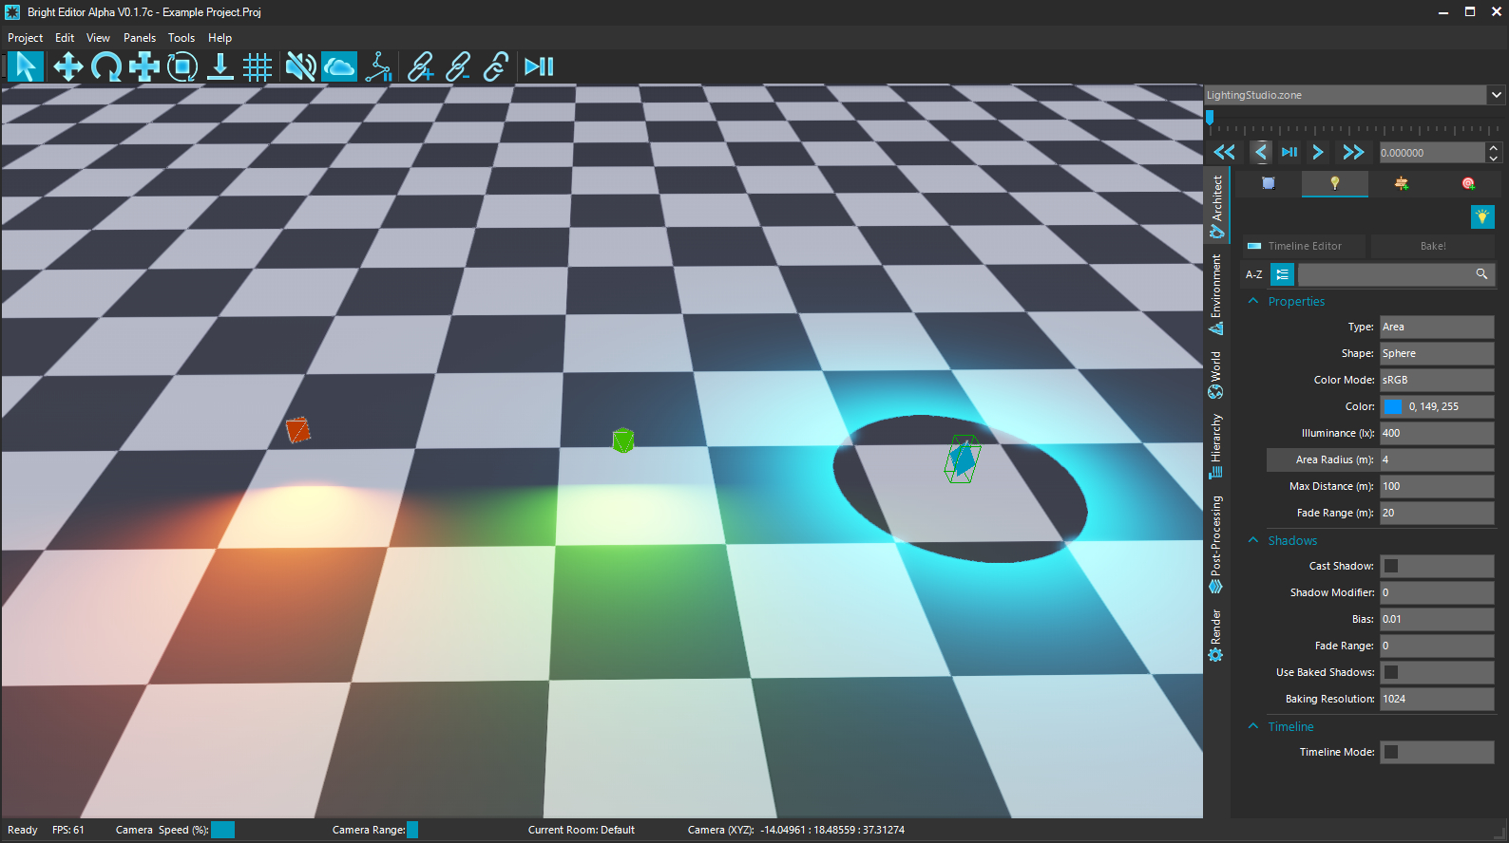Open the Tools menu
The height and width of the screenshot is (843, 1509).
click(x=181, y=38)
